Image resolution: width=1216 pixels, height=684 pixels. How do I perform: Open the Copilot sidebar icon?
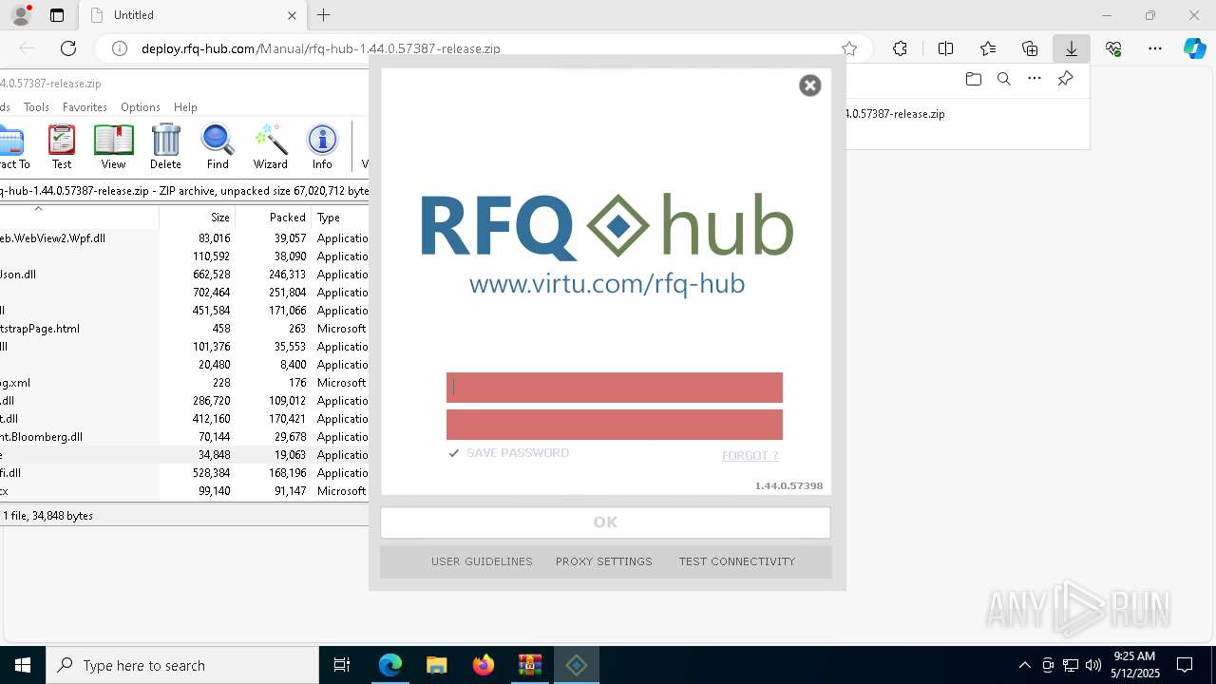(1195, 48)
